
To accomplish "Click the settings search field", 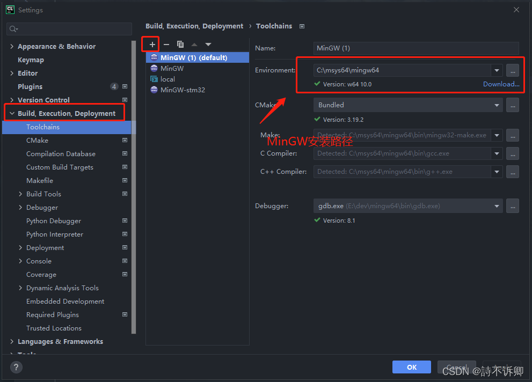I will [x=69, y=29].
